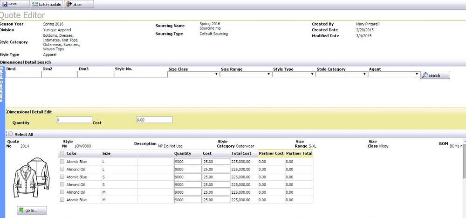Screen dimensions: 466x218
Task: Click Cost field for Atomic Blue S
Action: point(216,177)
